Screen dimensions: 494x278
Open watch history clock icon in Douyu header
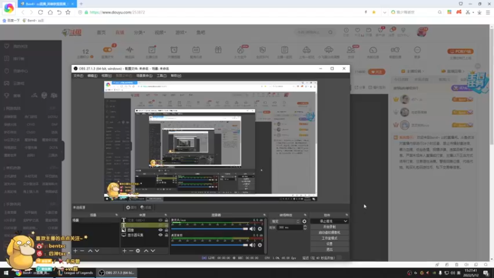pos(346,30)
